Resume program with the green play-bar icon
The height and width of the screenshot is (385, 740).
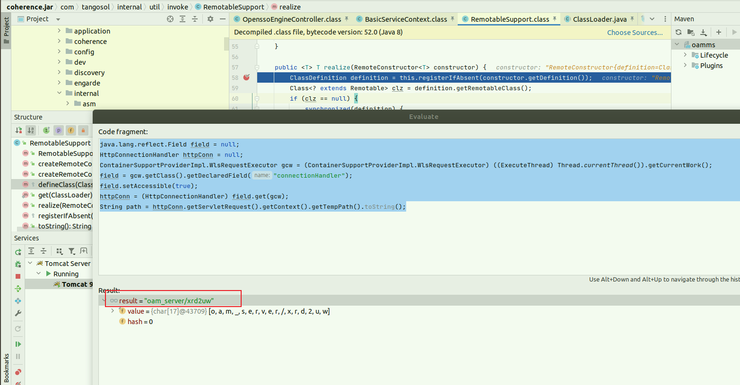coord(18,344)
